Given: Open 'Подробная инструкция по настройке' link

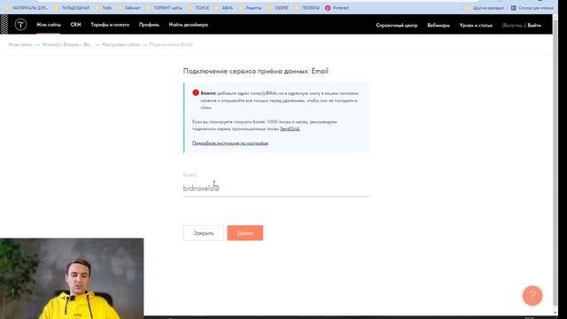Looking at the screenshot, I should (x=230, y=144).
